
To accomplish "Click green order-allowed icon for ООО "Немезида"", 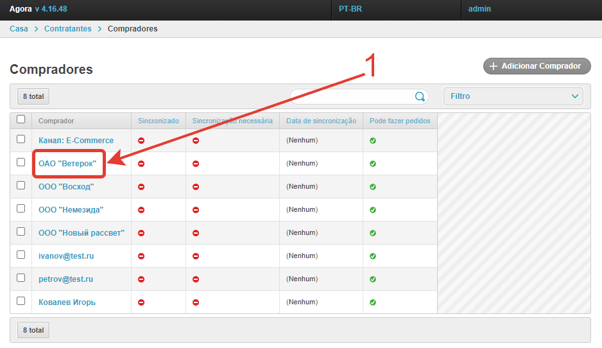I will (x=373, y=210).
